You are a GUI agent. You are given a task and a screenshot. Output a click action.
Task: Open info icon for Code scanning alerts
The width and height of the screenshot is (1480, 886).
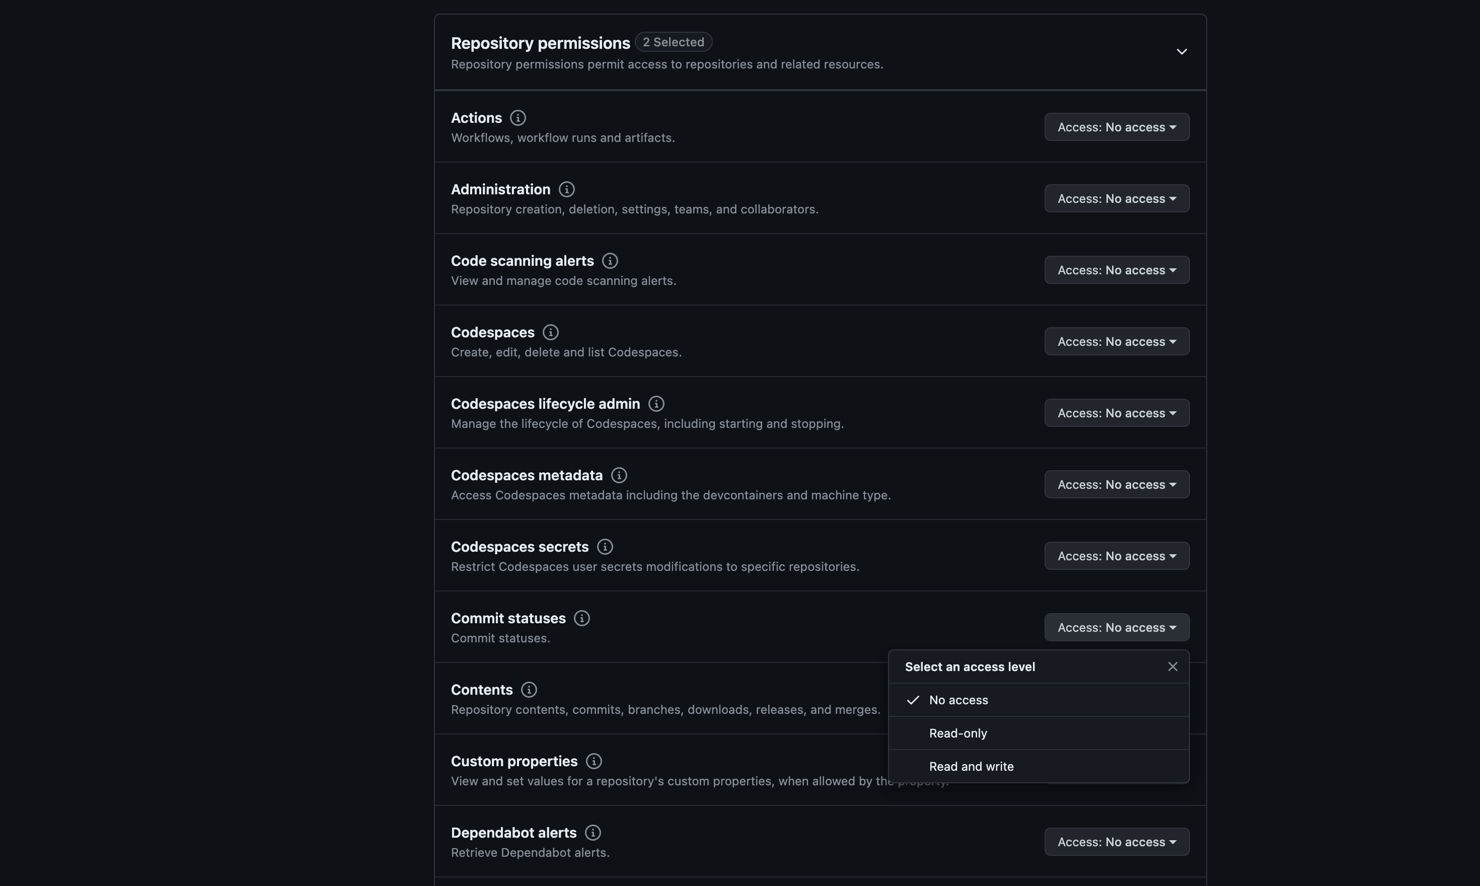(x=610, y=261)
